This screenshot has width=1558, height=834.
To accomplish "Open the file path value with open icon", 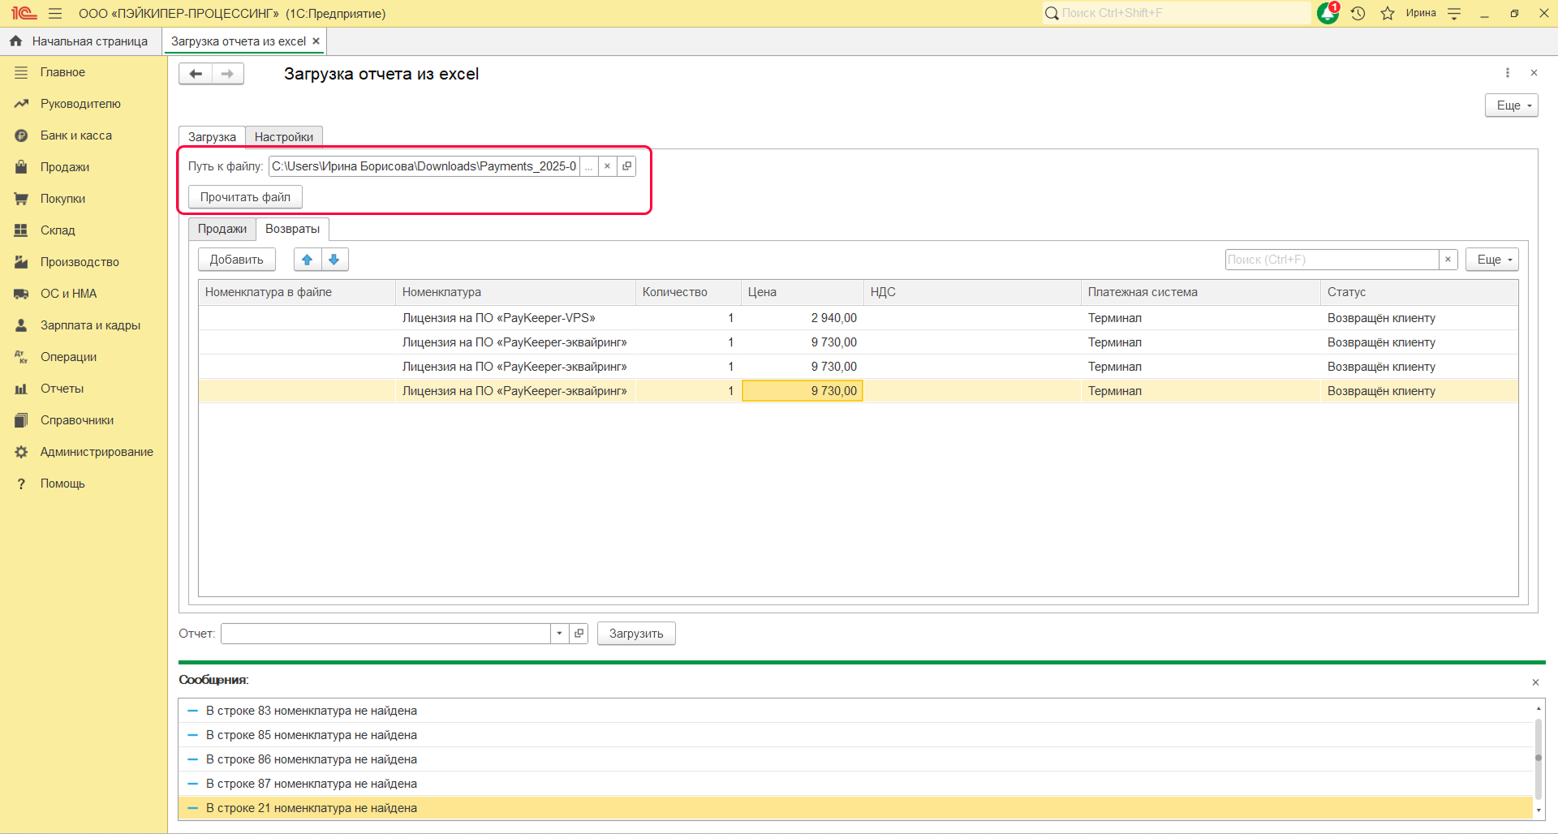I will (x=626, y=166).
